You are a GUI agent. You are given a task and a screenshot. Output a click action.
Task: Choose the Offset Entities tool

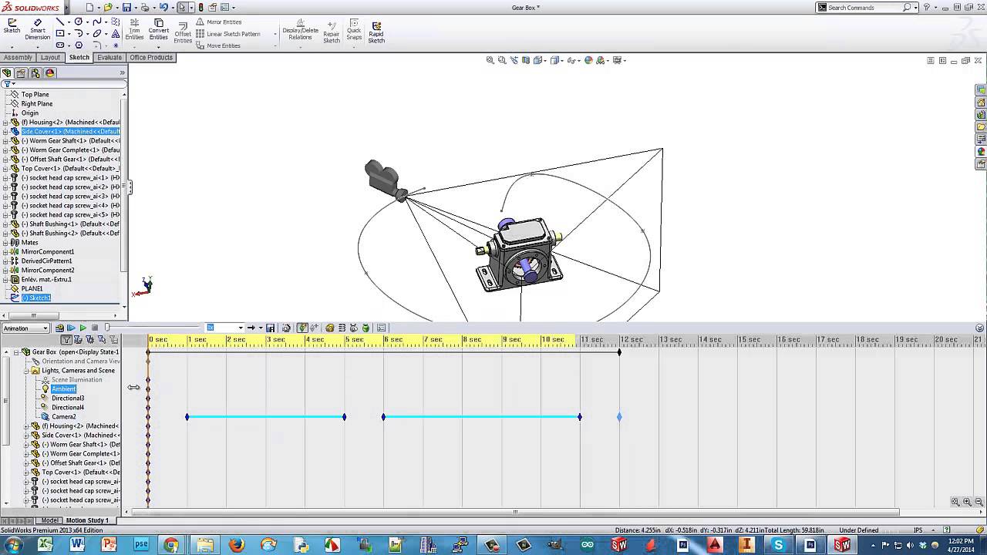(183, 31)
